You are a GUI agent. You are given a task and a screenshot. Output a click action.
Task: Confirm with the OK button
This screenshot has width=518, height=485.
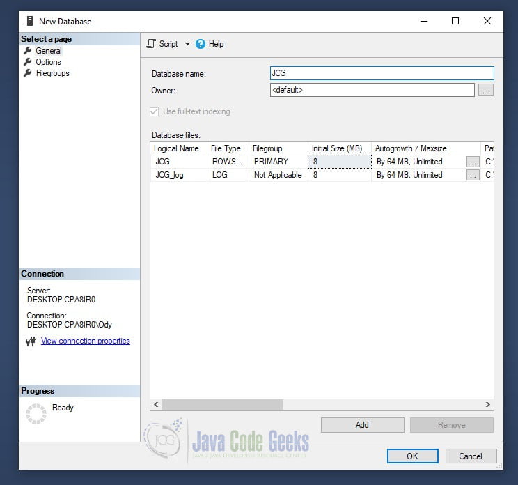click(413, 456)
